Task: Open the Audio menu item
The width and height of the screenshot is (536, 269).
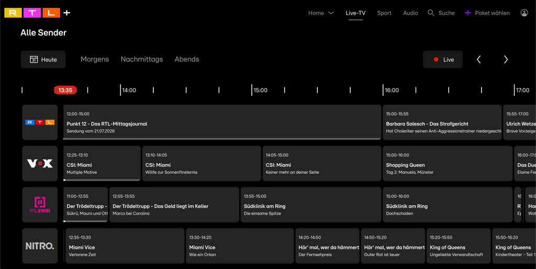Action: coord(410,13)
